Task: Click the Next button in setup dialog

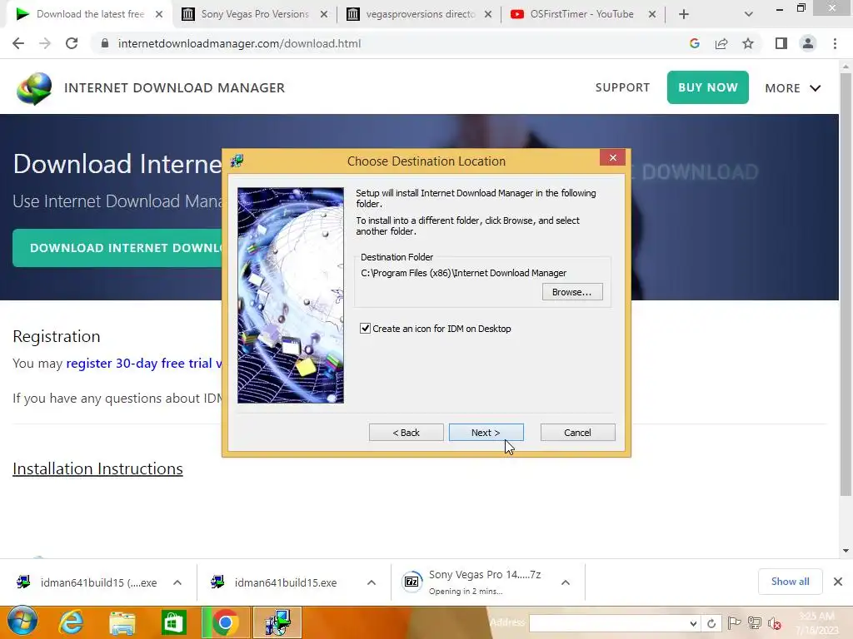Action: tap(486, 433)
